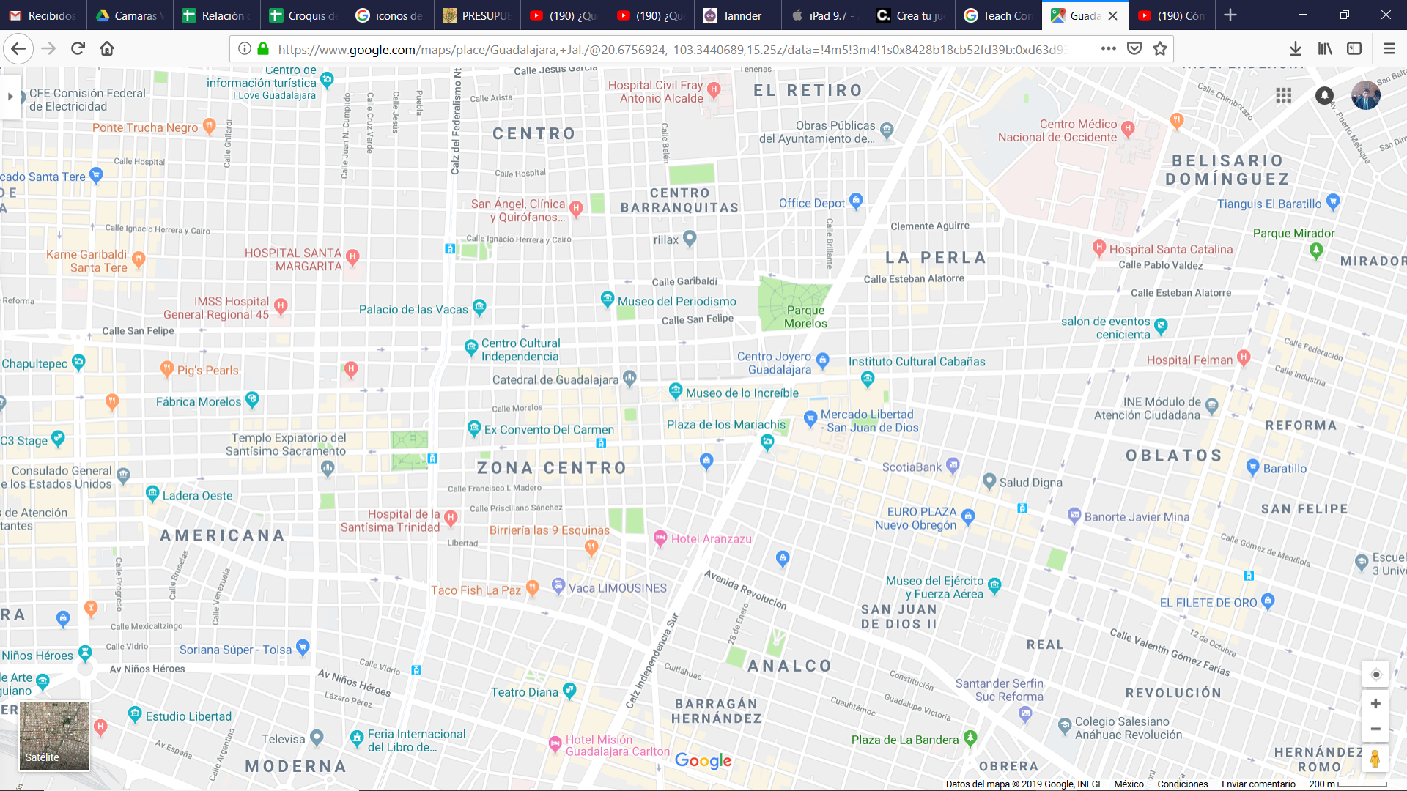Select the Soriana Súper - Tolsa pin
The height and width of the screenshot is (791, 1407).
point(303,647)
